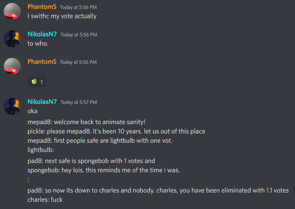Viewport: 295px width, 209px height.
Task: Click the "I swithc my vote actually" message text
Action: (62, 16)
